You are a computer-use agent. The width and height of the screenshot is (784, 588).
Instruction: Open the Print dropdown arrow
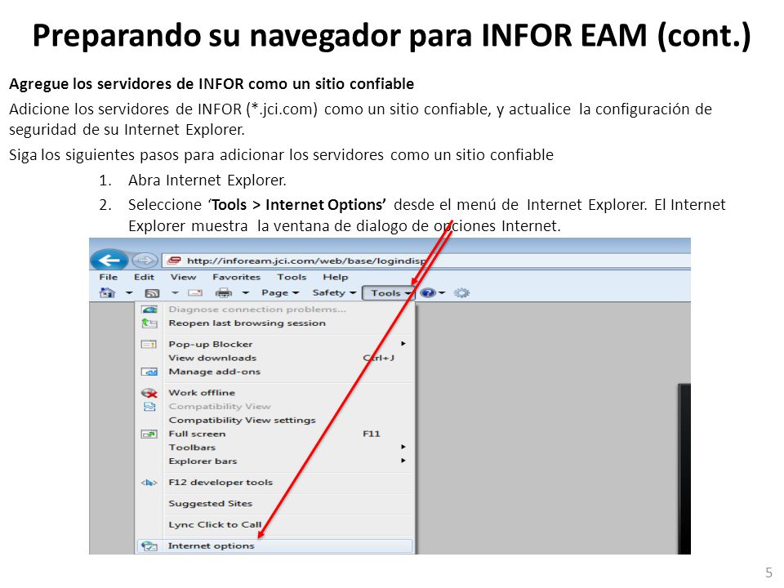(246, 293)
